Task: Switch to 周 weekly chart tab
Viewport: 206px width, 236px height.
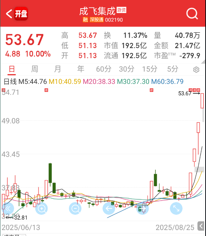Action: (35, 69)
